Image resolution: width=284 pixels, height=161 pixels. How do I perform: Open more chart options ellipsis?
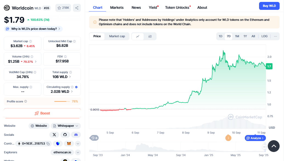point(276,36)
